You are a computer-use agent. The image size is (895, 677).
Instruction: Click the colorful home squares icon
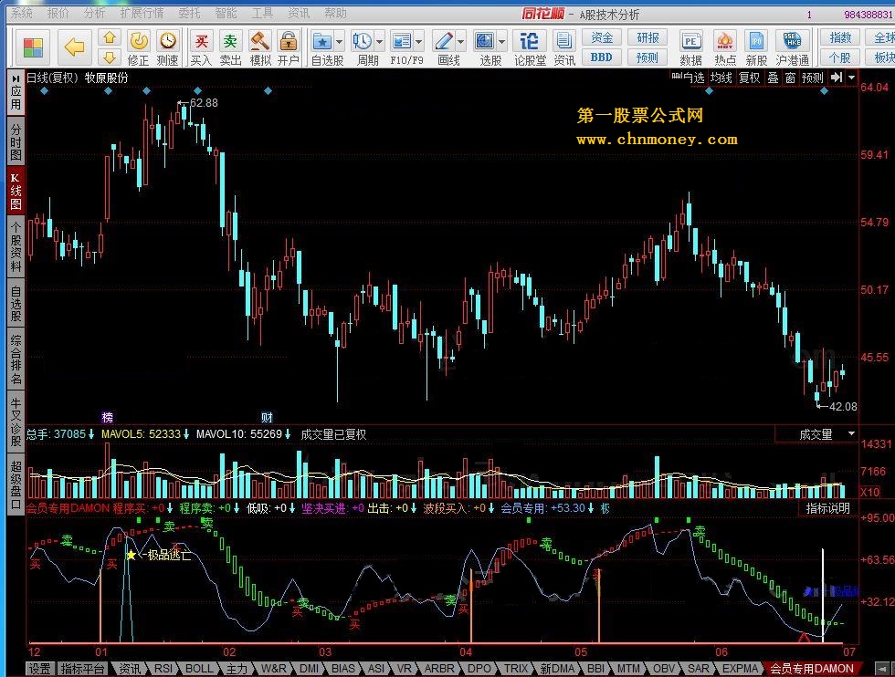click(x=33, y=47)
